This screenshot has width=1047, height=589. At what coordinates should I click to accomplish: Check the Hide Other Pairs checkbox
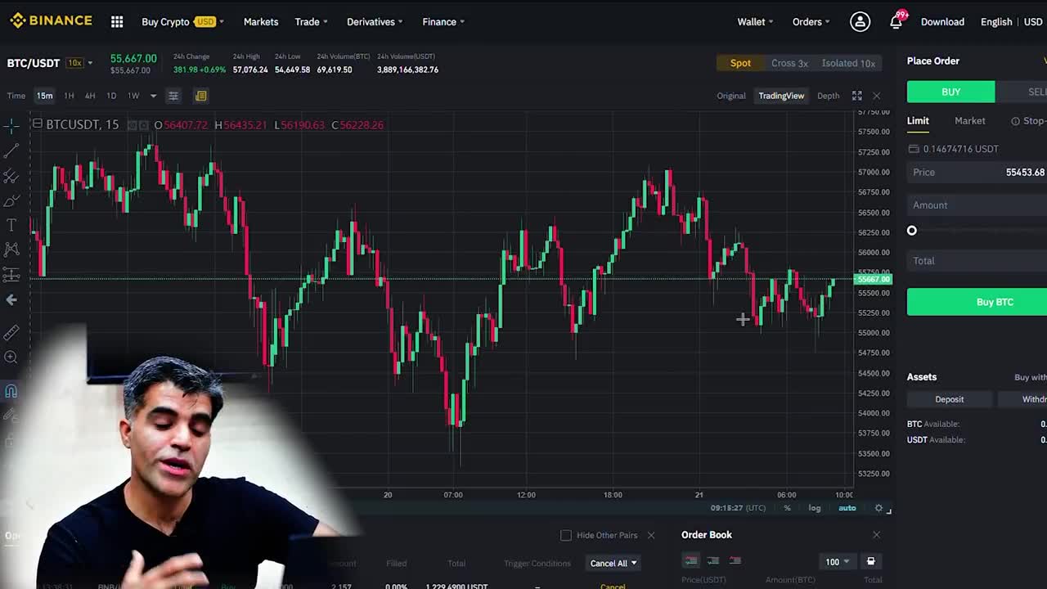(566, 535)
